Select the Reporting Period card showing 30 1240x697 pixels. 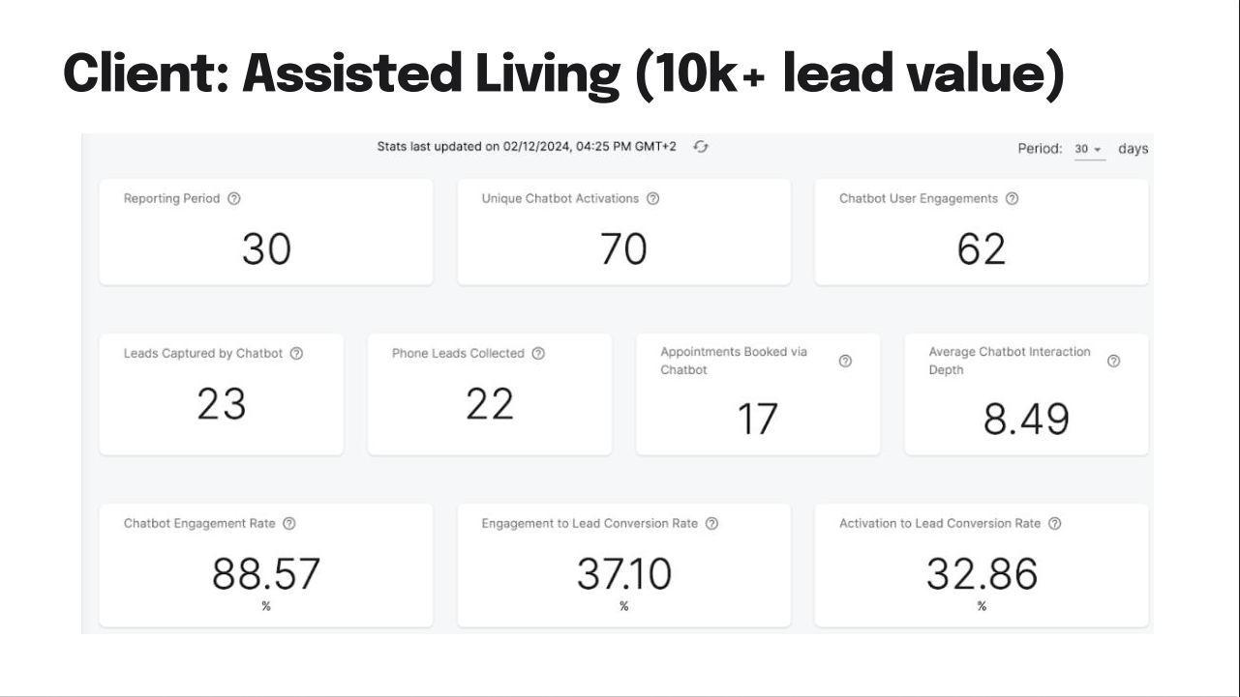[266, 232]
